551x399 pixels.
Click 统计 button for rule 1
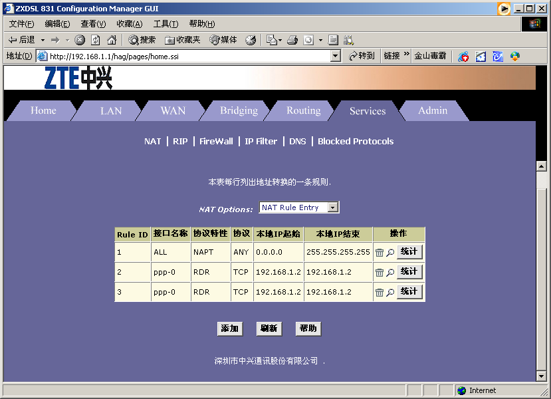(409, 252)
